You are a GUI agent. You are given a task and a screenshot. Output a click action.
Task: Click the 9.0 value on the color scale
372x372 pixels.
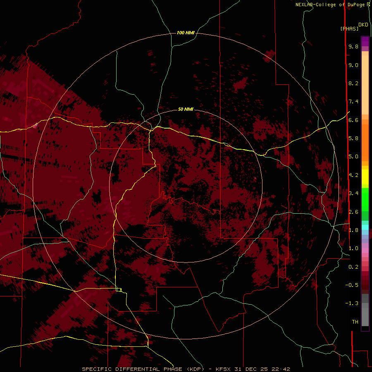[353, 65]
